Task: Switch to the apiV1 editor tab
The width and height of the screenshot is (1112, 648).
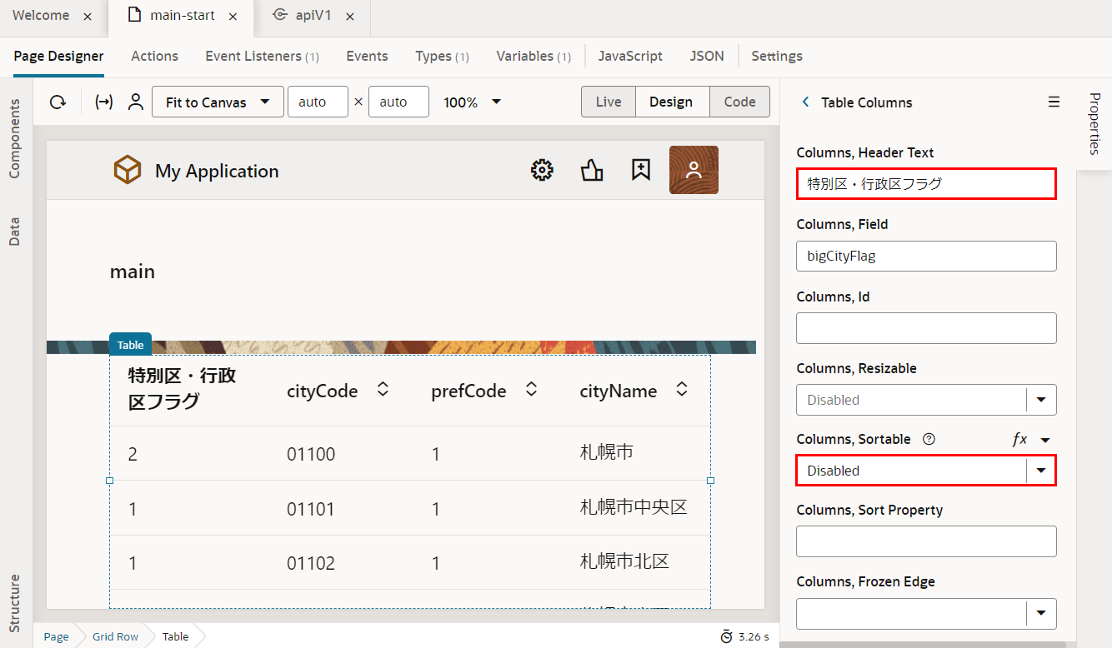Action: click(x=314, y=16)
